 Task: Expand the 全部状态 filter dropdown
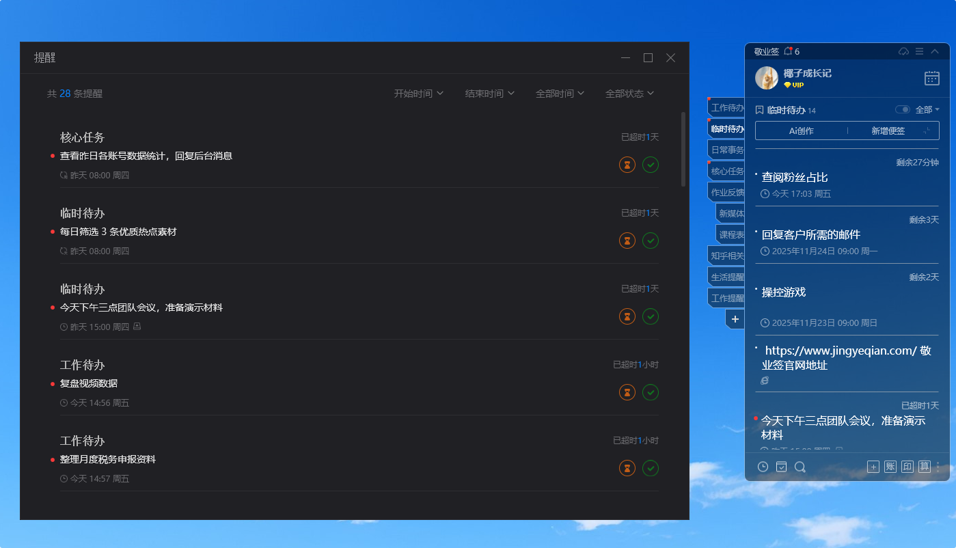(x=630, y=94)
